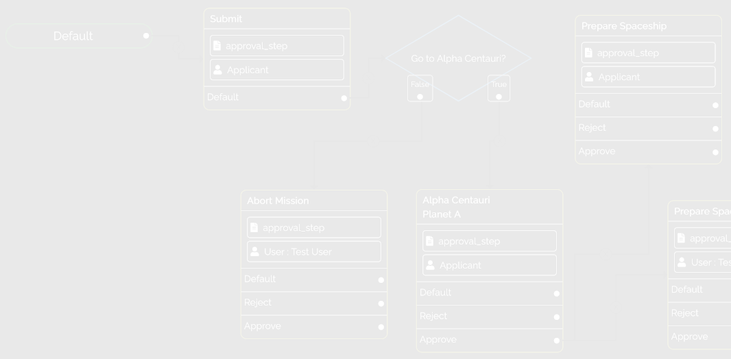Open the User : Test User field in Abort Mission

coord(314,251)
